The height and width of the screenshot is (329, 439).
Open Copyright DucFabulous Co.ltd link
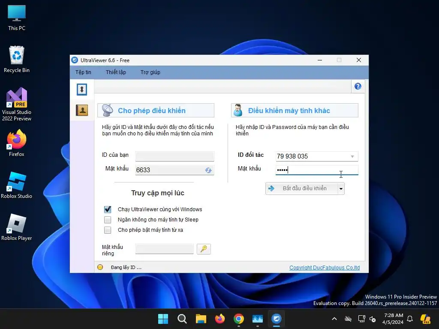point(325,267)
